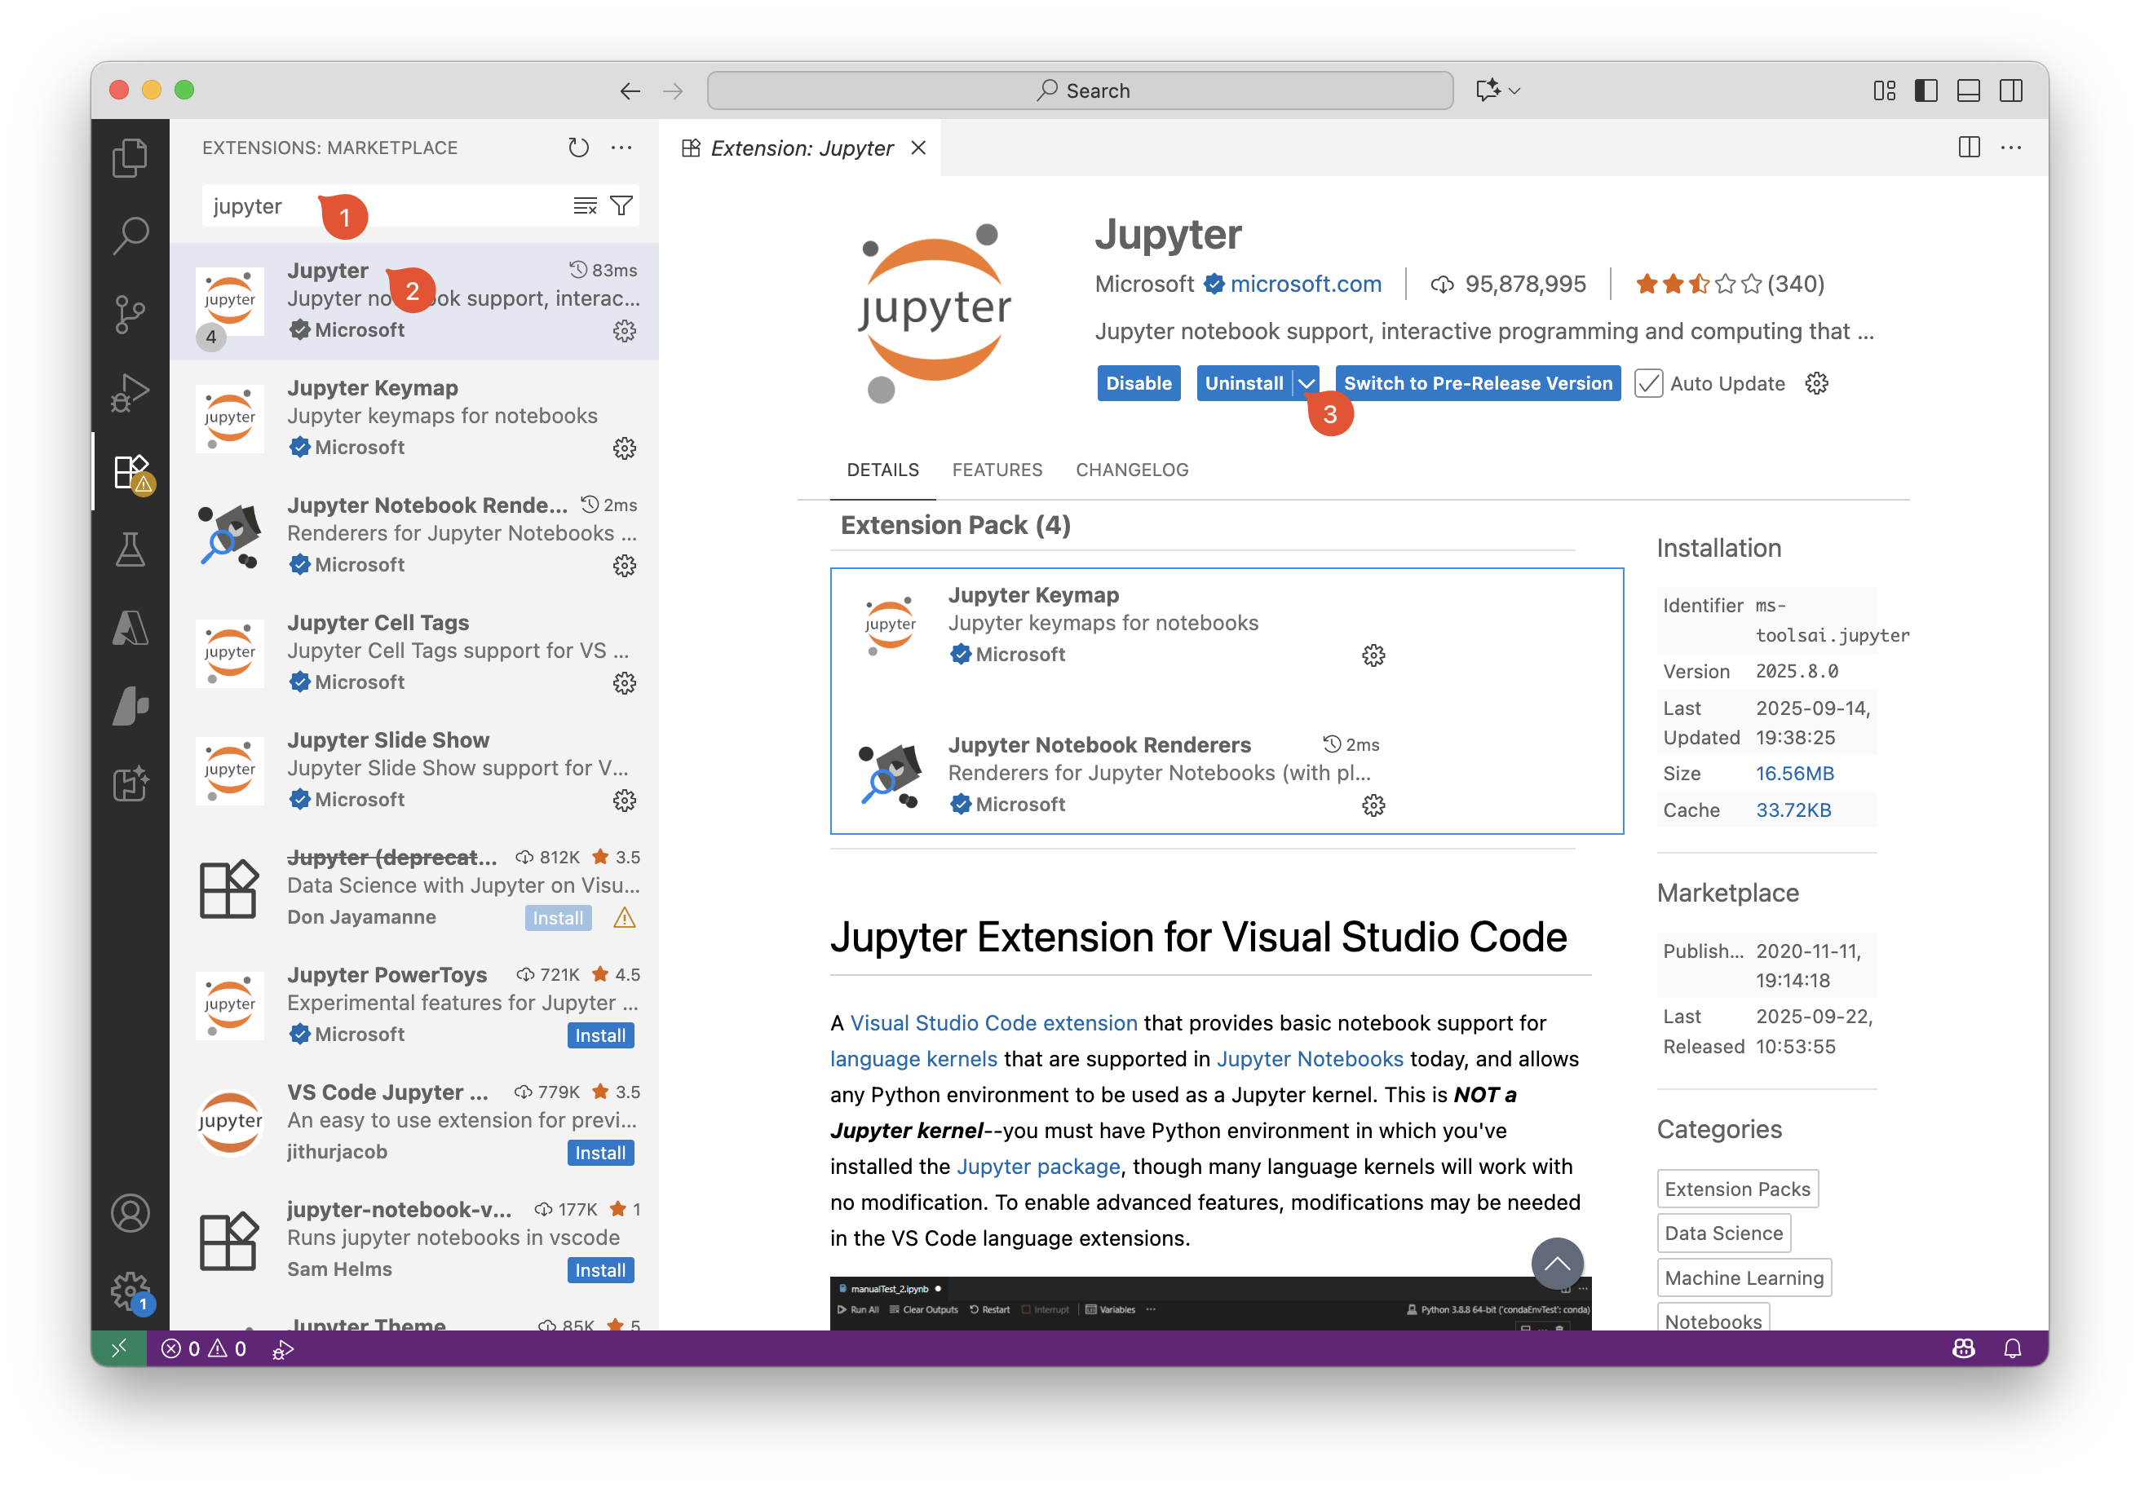Screen dimensions: 2140x1487
Task: Refresh the extensions marketplace list
Action: 578,148
